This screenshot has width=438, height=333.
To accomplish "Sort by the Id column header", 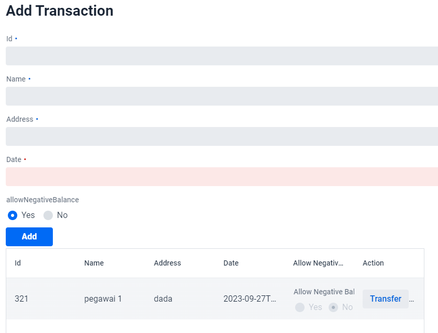I will click(x=18, y=263).
